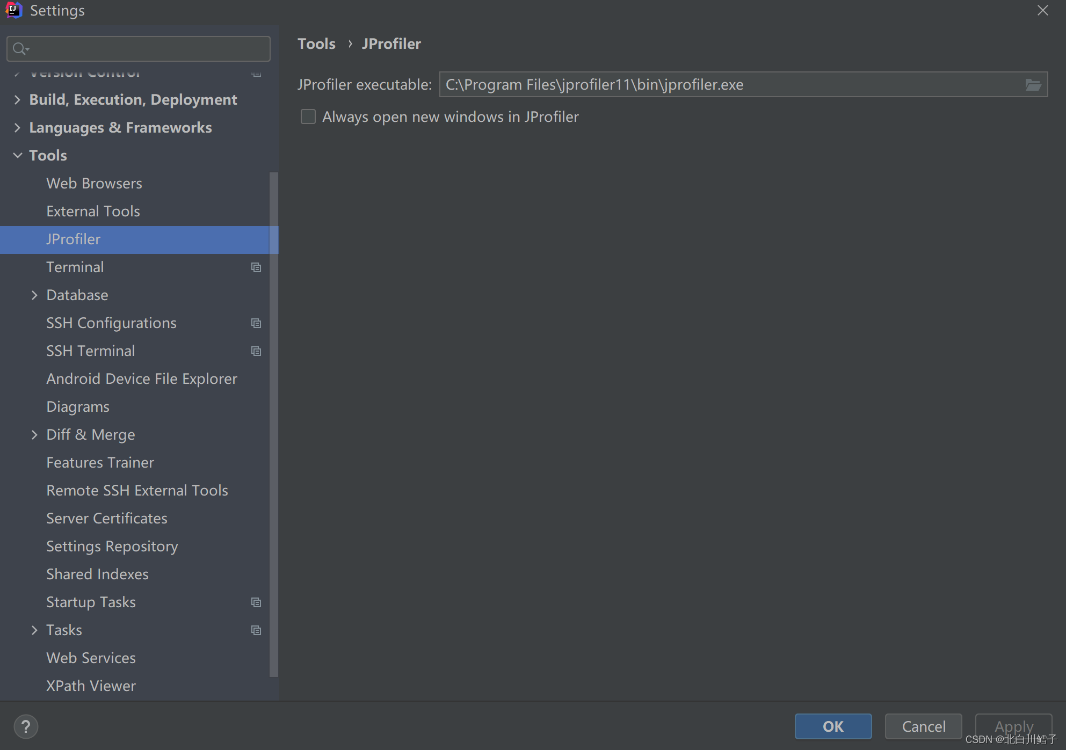Click copy icon beside Startup Tasks

click(256, 602)
